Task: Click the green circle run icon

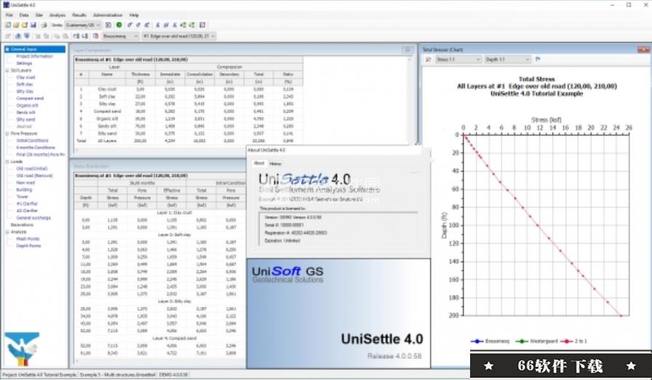Action: (x=119, y=25)
